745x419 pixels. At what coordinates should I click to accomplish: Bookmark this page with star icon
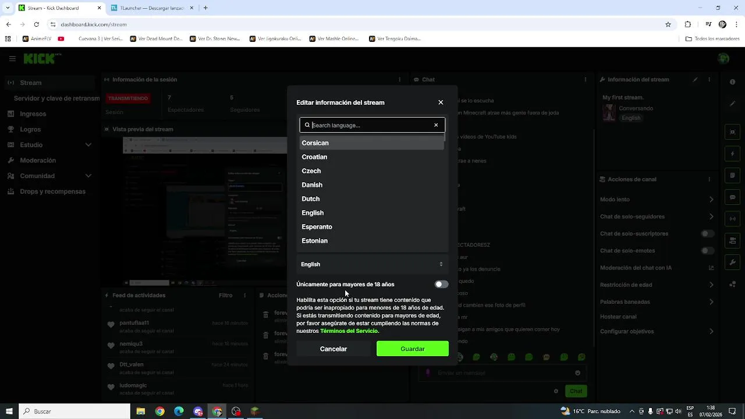[x=668, y=24]
